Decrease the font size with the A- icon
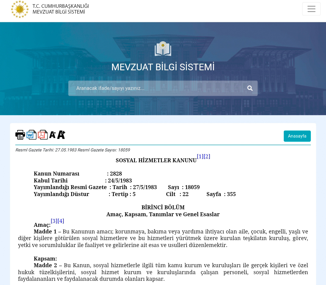326x285 pixels. 53,135
